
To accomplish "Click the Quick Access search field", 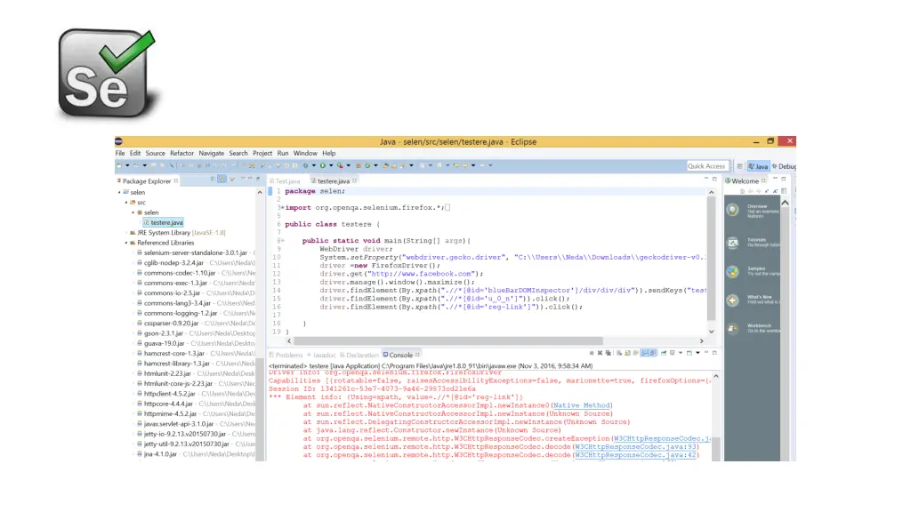I will [706, 166].
